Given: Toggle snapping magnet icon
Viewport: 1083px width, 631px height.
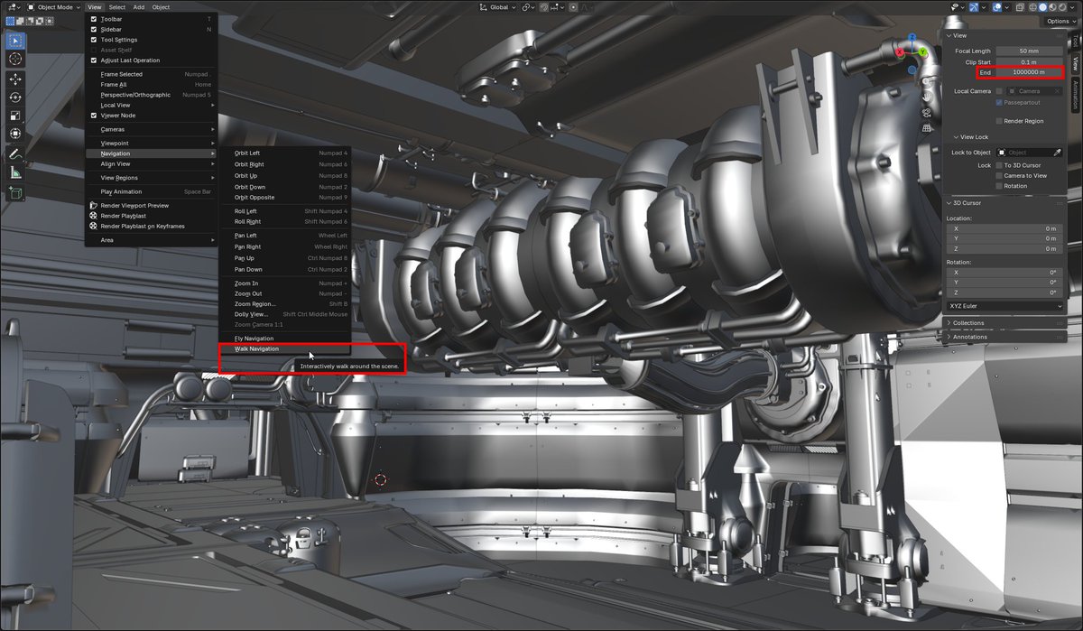Looking at the screenshot, I should pos(543,6).
